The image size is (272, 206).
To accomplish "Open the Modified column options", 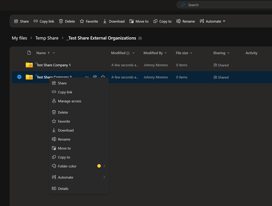I will (x=133, y=53).
